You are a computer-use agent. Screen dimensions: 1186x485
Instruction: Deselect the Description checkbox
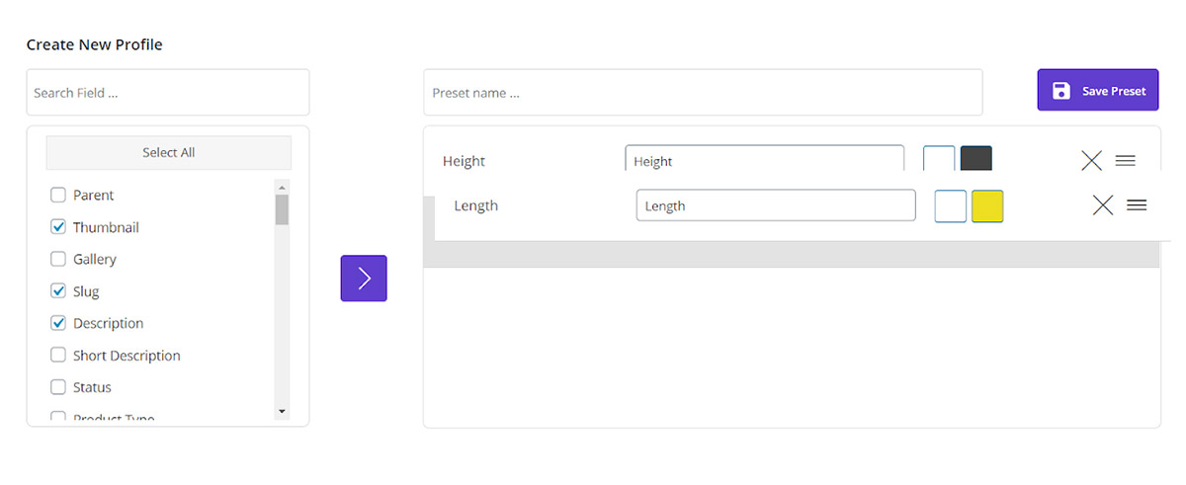pos(58,323)
